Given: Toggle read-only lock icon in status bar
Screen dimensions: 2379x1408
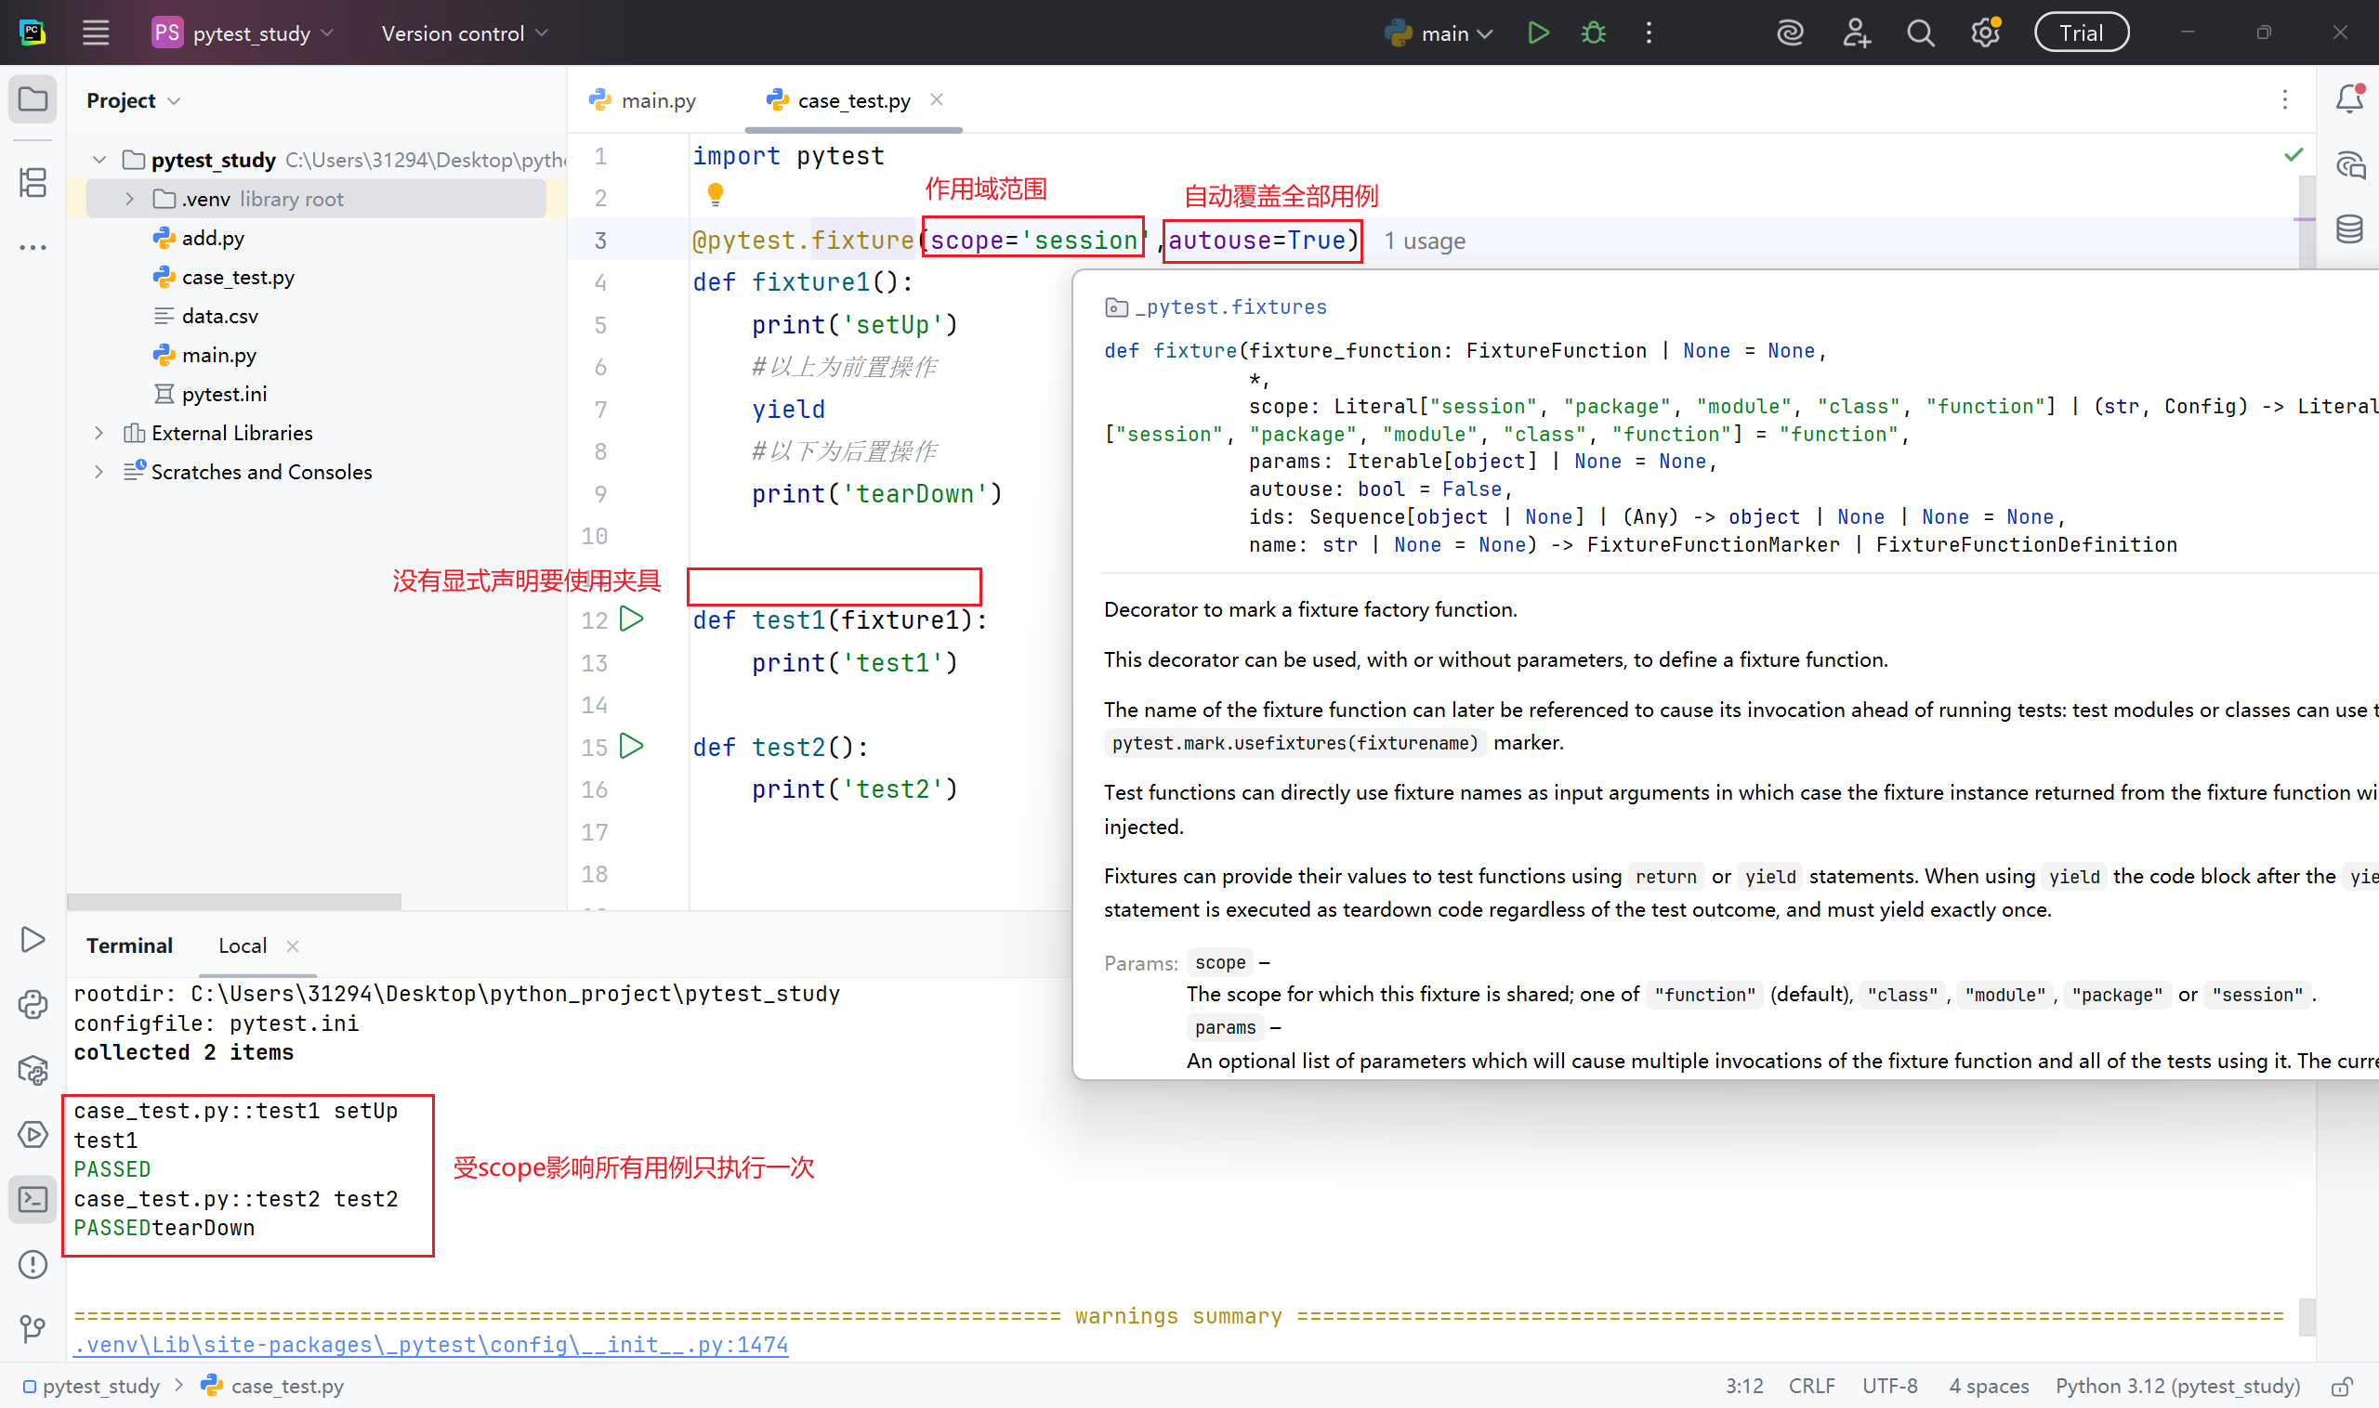Looking at the screenshot, I should (2342, 1387).
